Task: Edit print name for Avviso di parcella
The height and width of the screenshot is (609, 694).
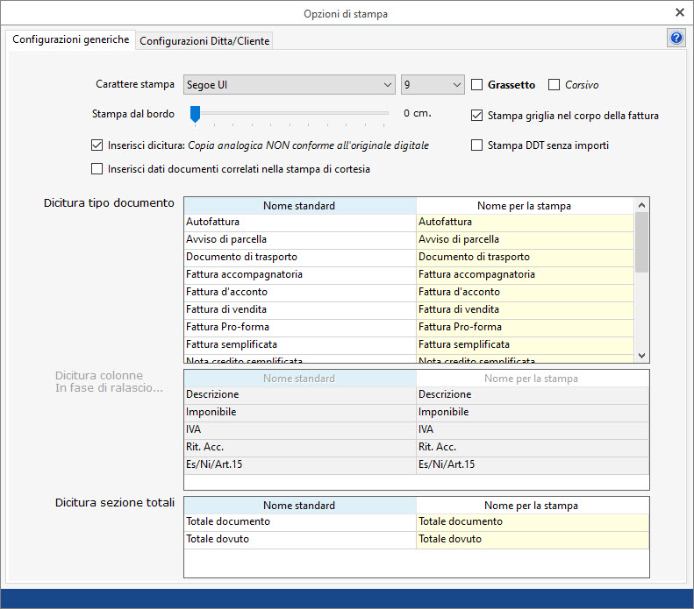Action: [525, 239]
